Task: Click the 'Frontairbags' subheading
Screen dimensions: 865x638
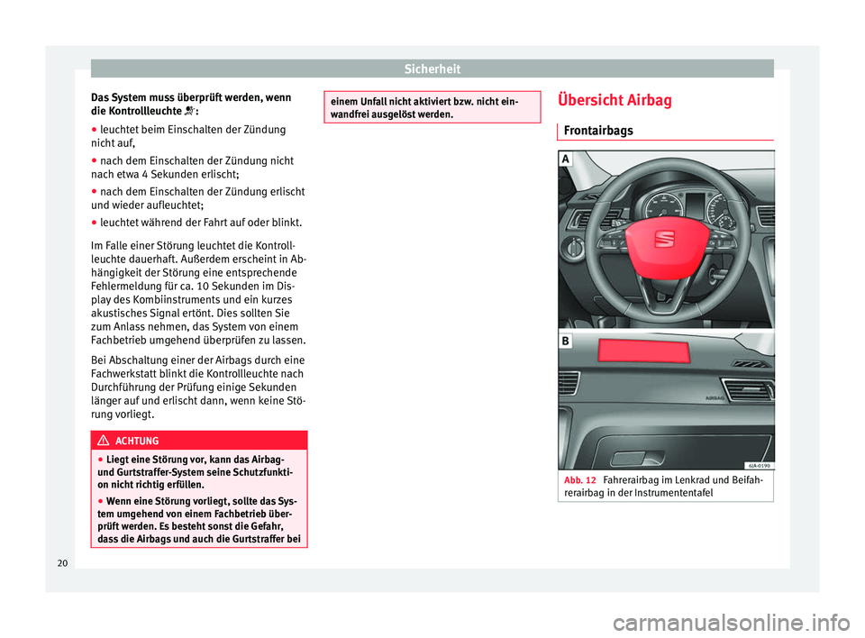Action: click(x=598, y=131)
